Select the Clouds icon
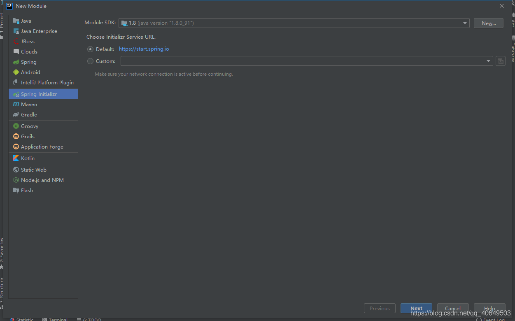 click(x=16, y=52)
